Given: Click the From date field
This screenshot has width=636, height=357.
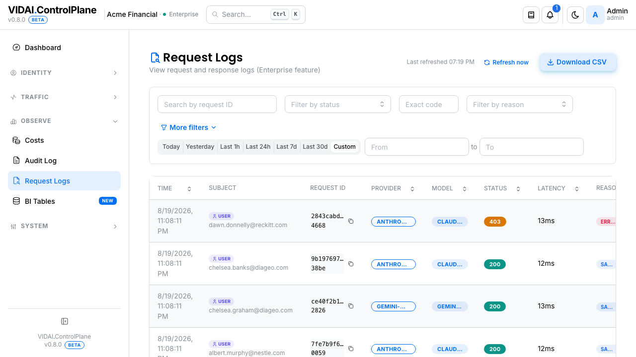Looking at the screenshot, I should tap(417, 147).
